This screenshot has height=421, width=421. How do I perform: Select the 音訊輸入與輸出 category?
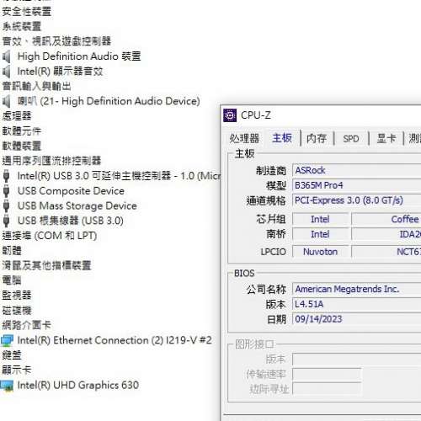coord(36,86)
